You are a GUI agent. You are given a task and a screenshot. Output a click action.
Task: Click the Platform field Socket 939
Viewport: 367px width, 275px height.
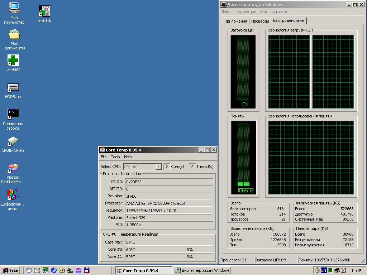[169, 217]
